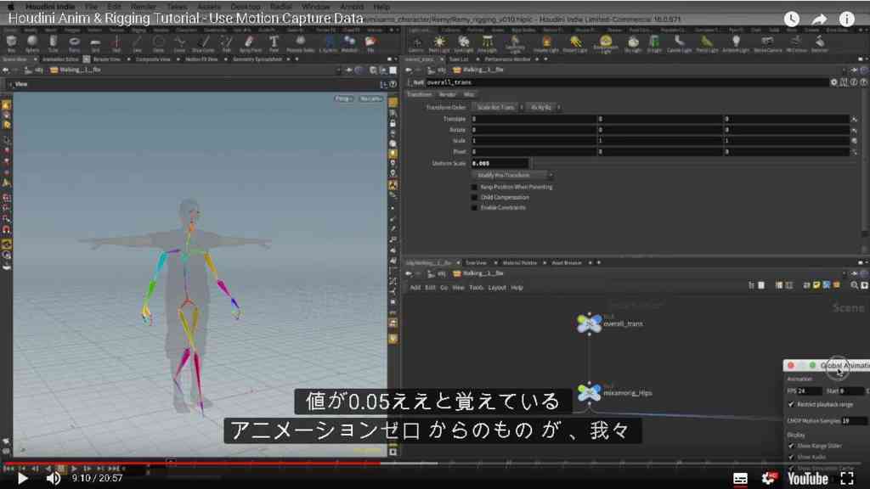Select the overall_trans null node icon
The image size is (870, 489).
pyautogui.click(x=589, y=323)
